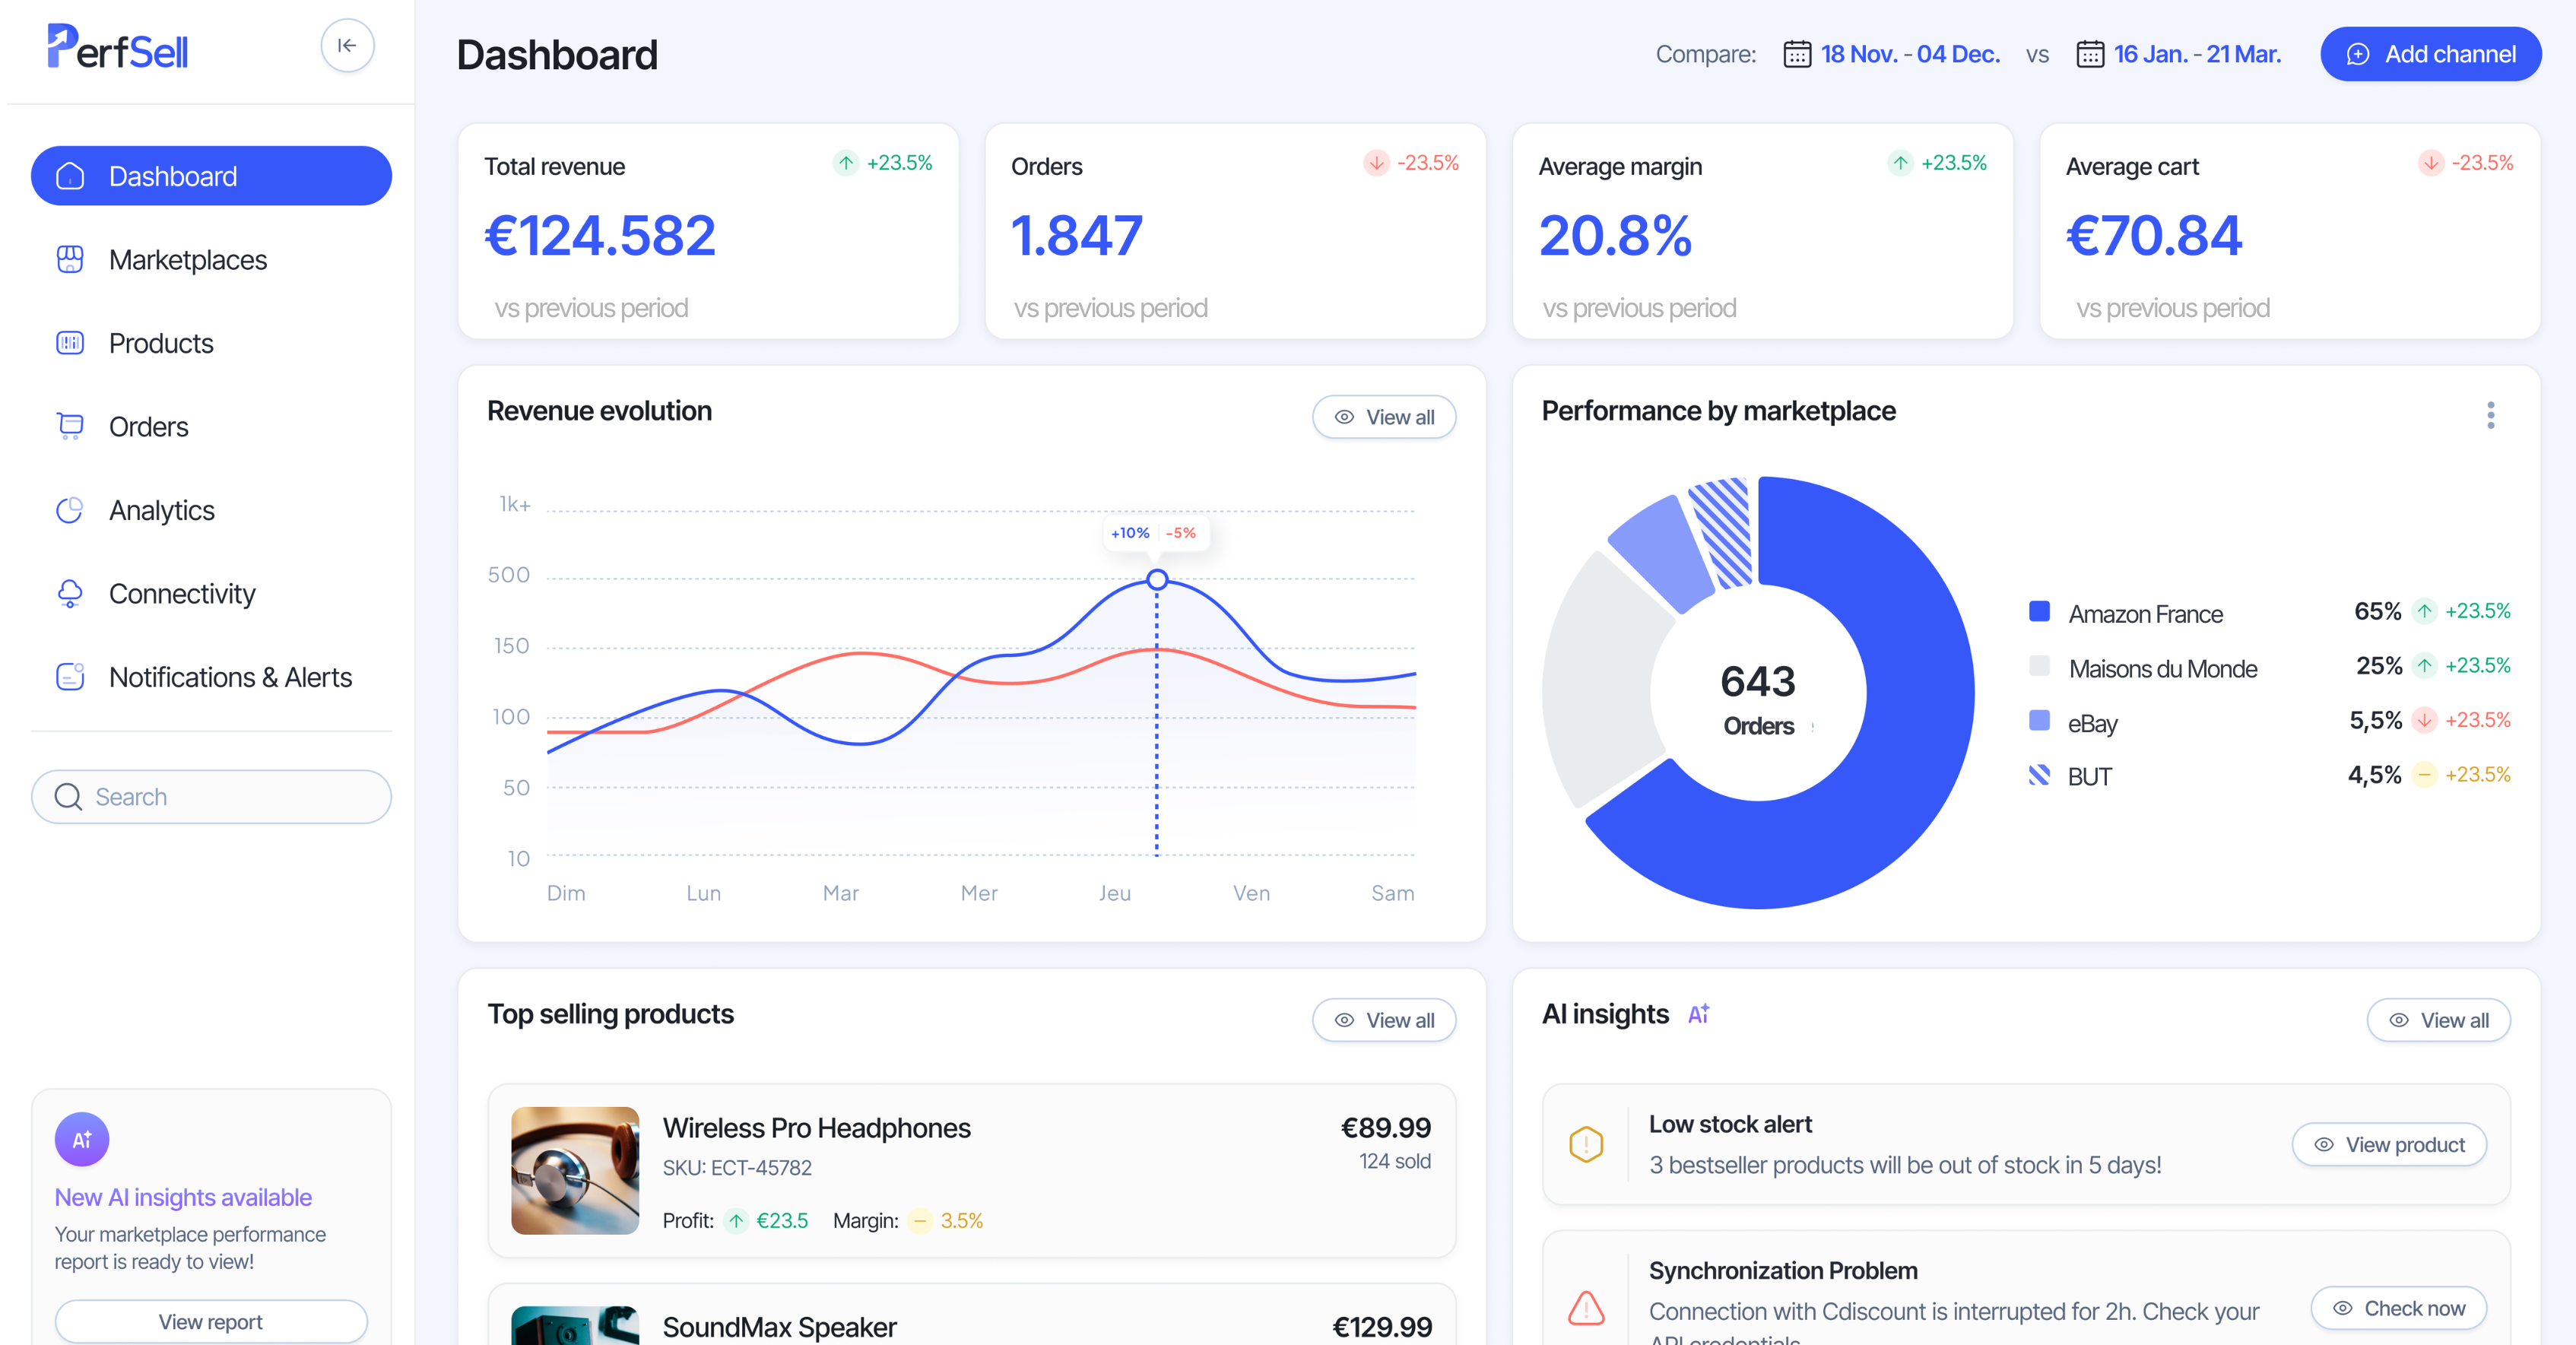Open the Marketplaces page from the sidebar
2576x1345 pixels.
[187, 260]
